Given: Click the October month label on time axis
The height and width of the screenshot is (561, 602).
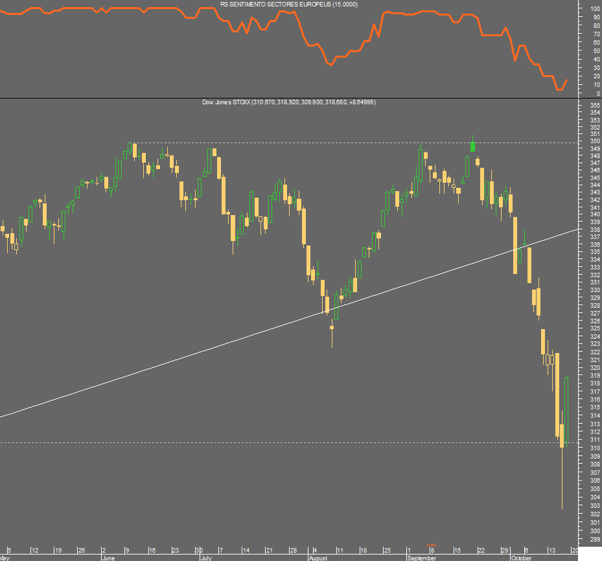Looking at the screenshot, I should pos(521,558).
